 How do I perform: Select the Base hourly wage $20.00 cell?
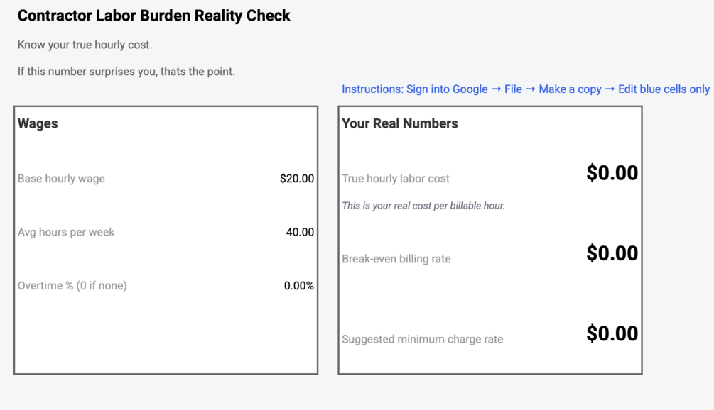[x=297, y=179]
